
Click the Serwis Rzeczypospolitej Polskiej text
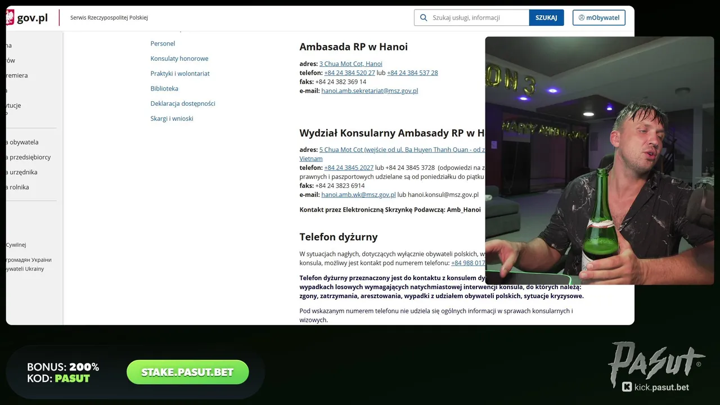coord(109,17)
